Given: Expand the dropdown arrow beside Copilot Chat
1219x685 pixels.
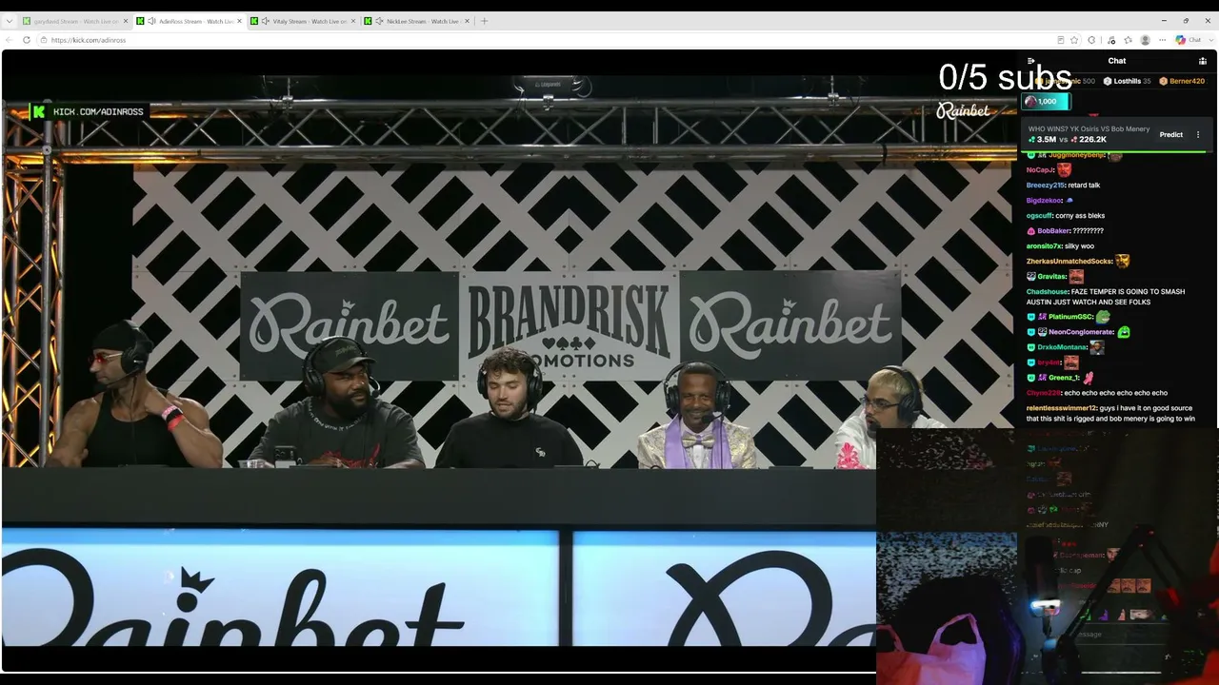Looking at the screenshot, I should tap(1209, 40).
